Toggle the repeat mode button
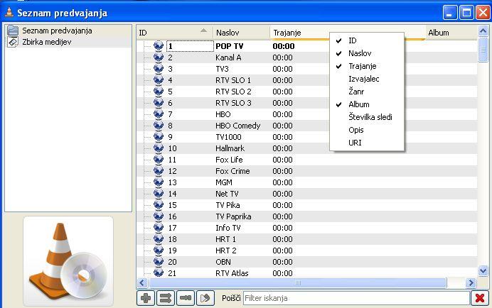The height and width of the screenshot is (308, 492). pos(185,298)
